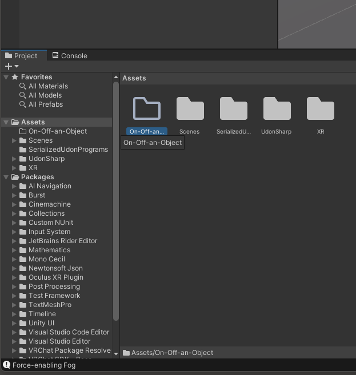The image size is (356, 375).
Task: Collapse the Assets tree arrow
Action: click(6, 122)
